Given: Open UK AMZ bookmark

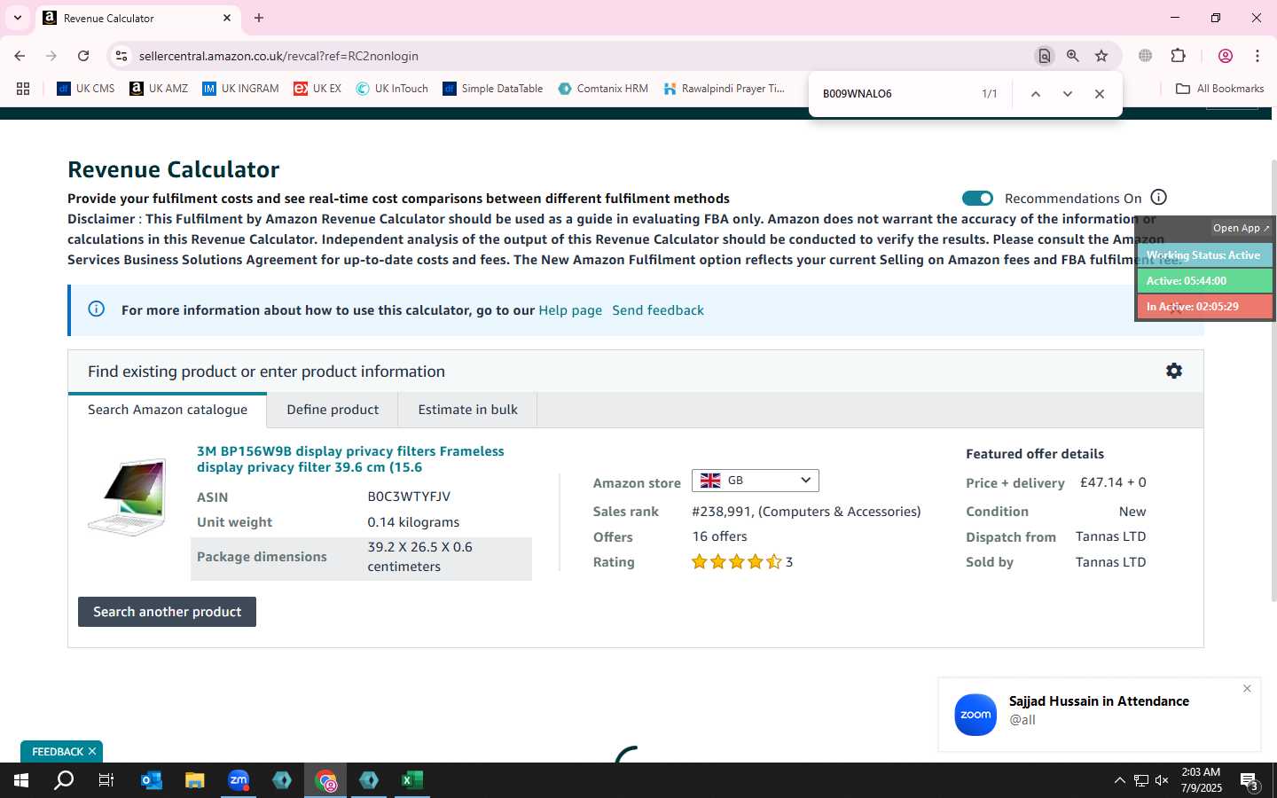Looking at the screenshot, I should coord(159,89).
